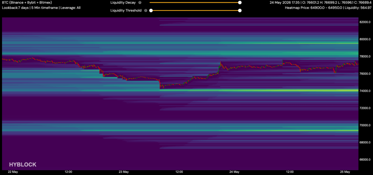373x175 pixels.
Task: Click the 68000.0 price axis label
Action: pyautogui.click(x=365, y=142)
